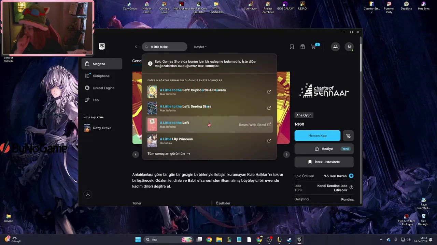The width and height of the screenshot is (437, 245).
Task: Click the Hediye gift button
Action: pyautogui.click(x=324, y=149)
